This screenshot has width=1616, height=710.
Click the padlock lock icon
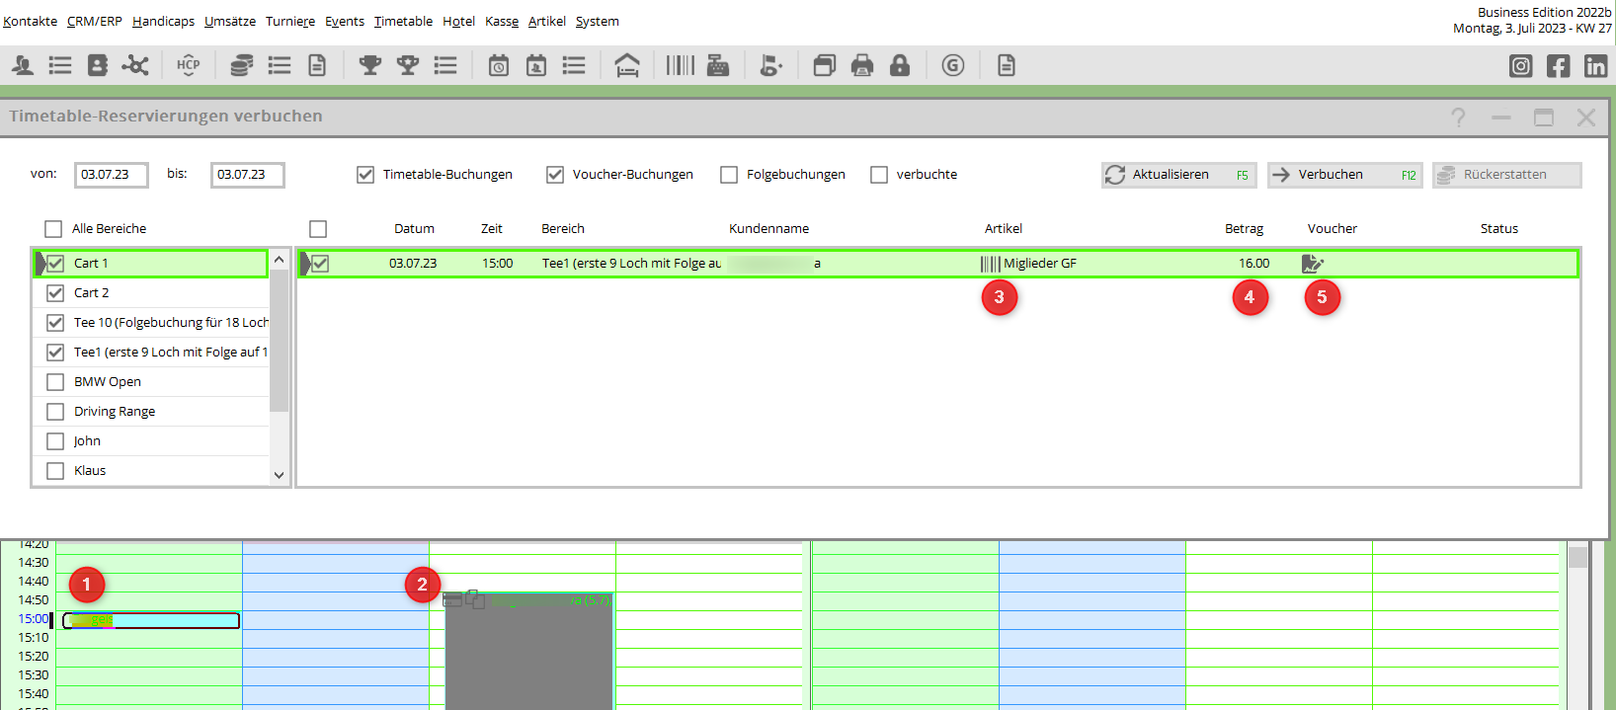click(x=899, y=65)
